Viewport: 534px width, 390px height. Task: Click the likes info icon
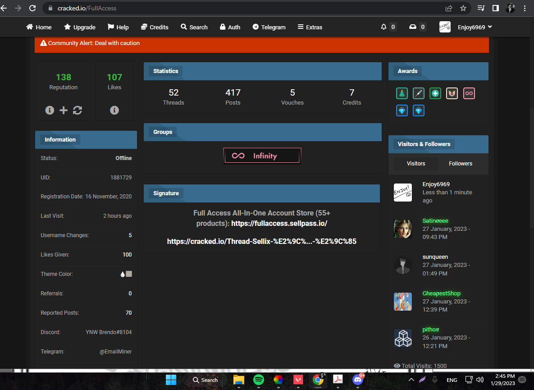pos(114,110)
